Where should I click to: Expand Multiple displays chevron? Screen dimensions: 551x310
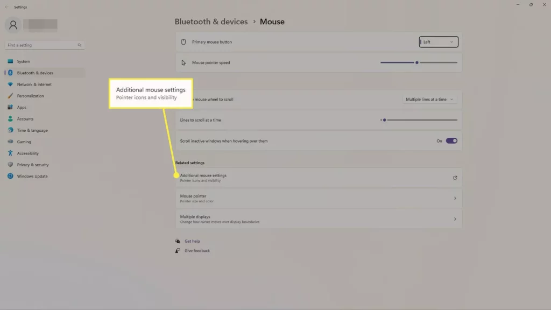tap(455, 219)
